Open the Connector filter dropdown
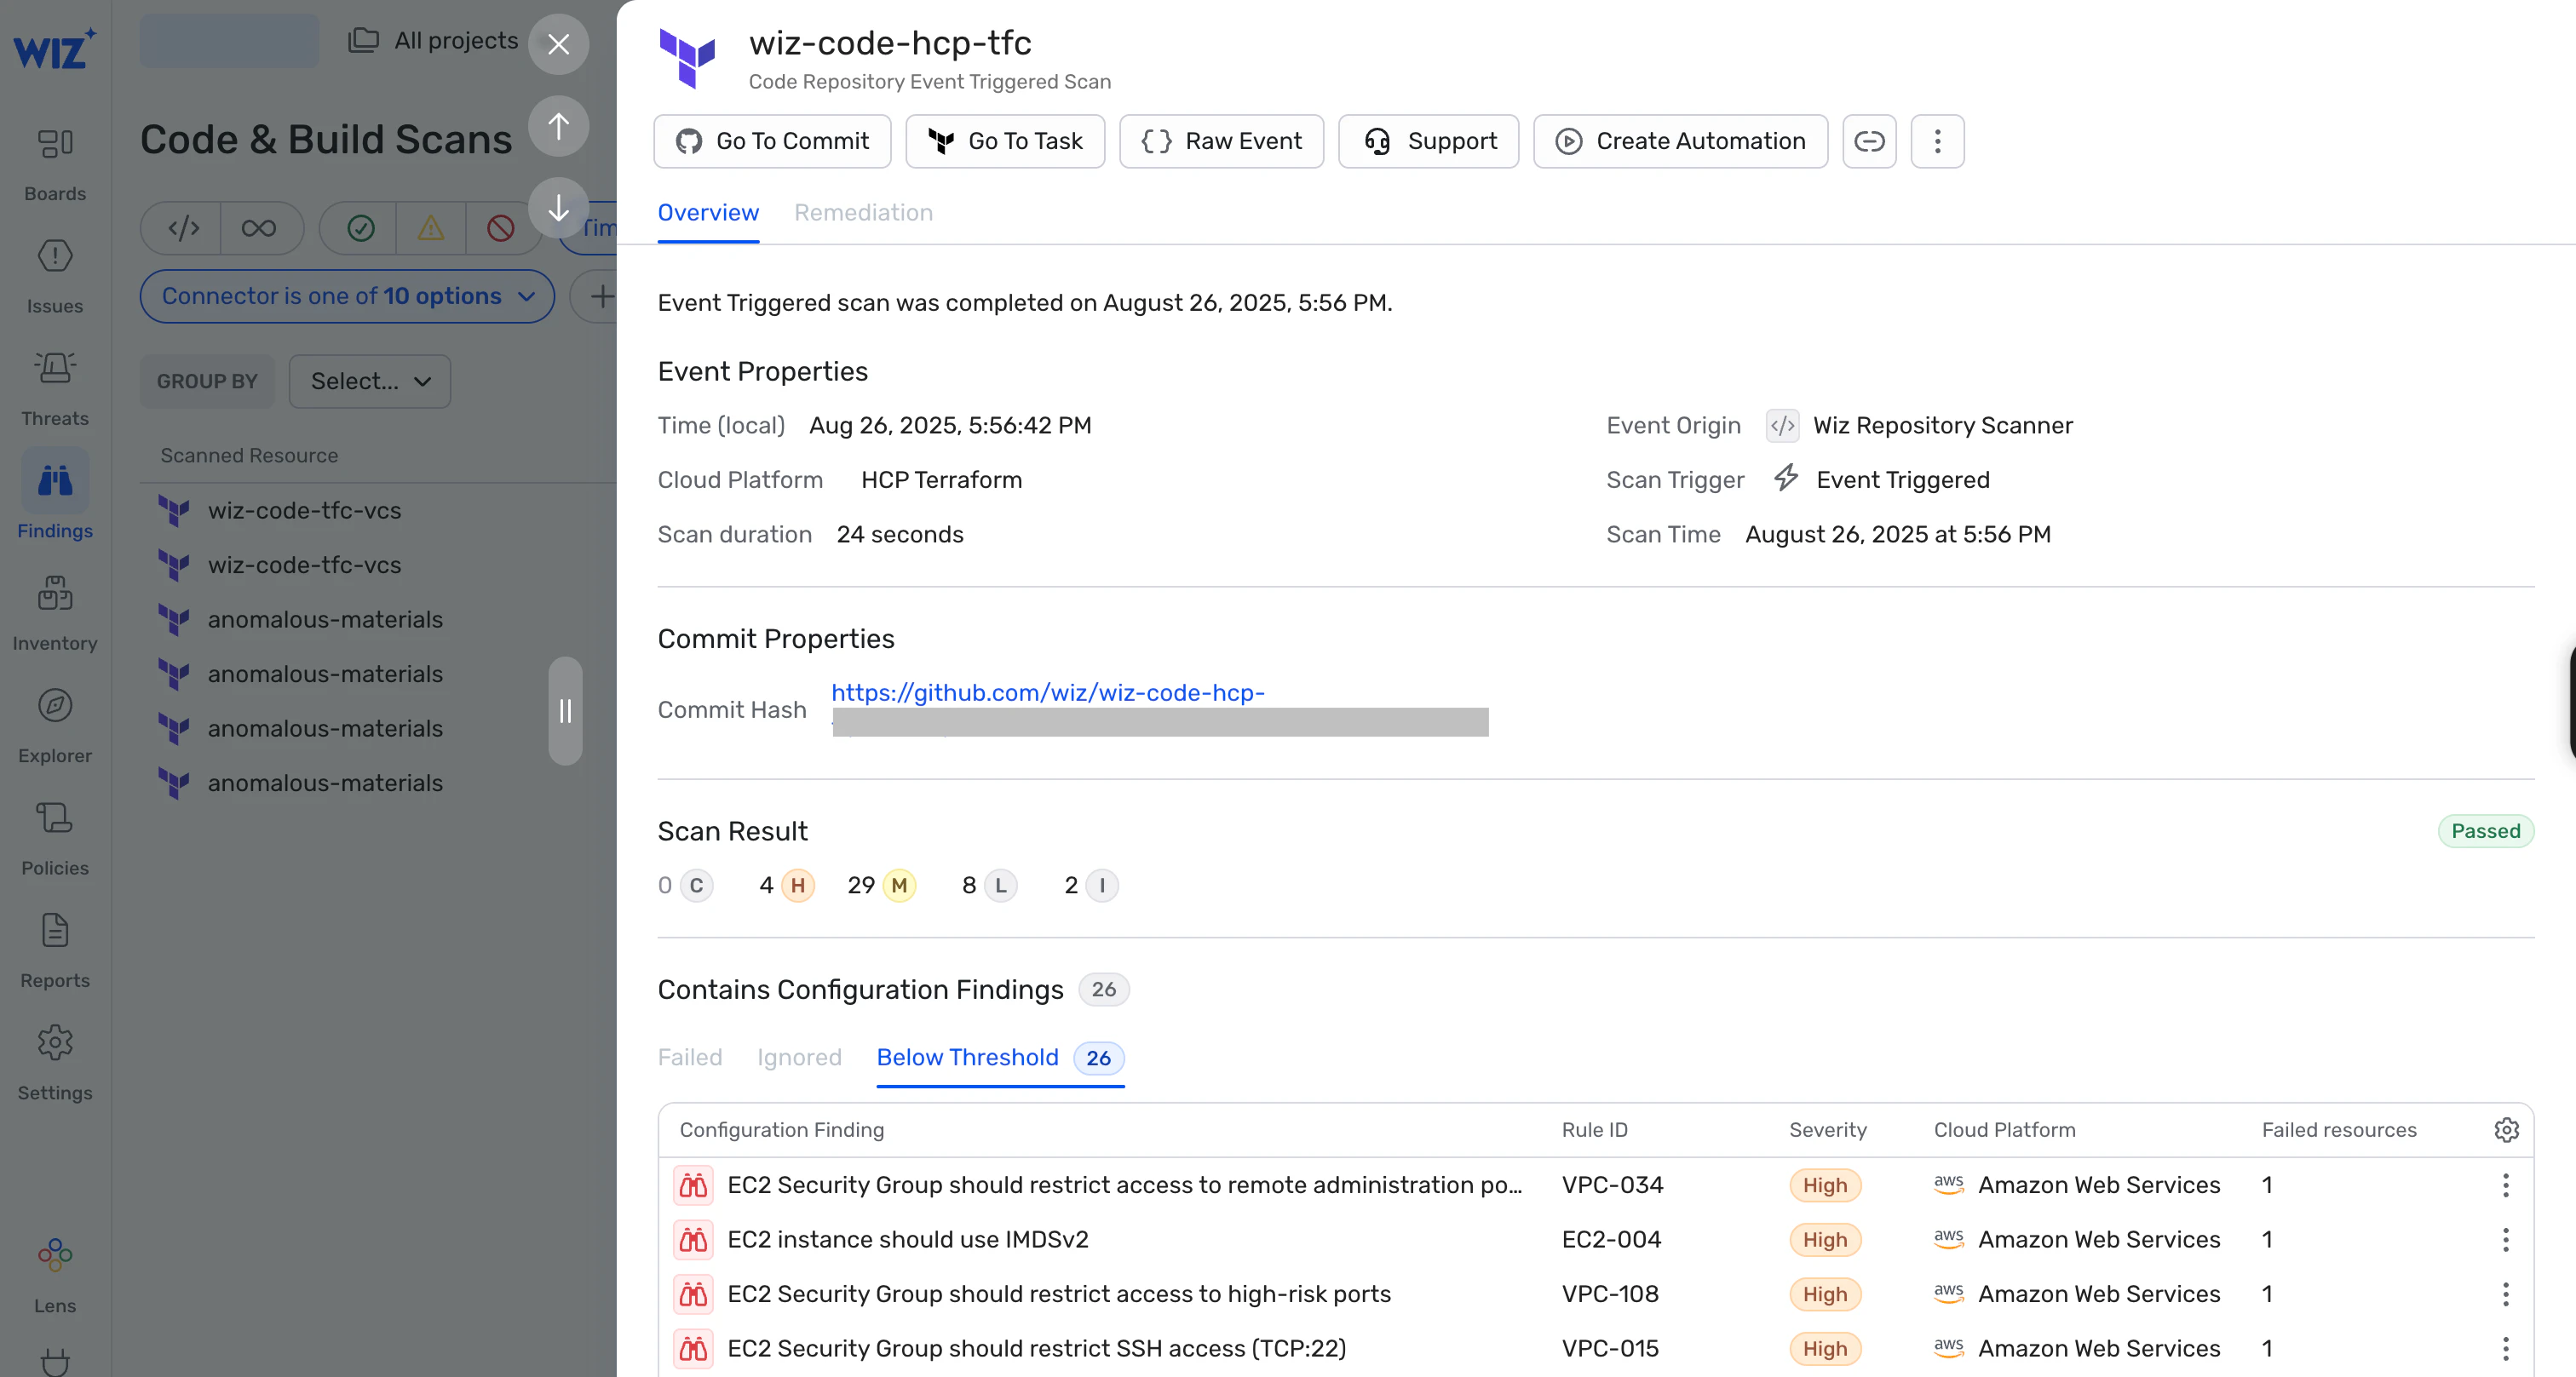 [347, 296]
